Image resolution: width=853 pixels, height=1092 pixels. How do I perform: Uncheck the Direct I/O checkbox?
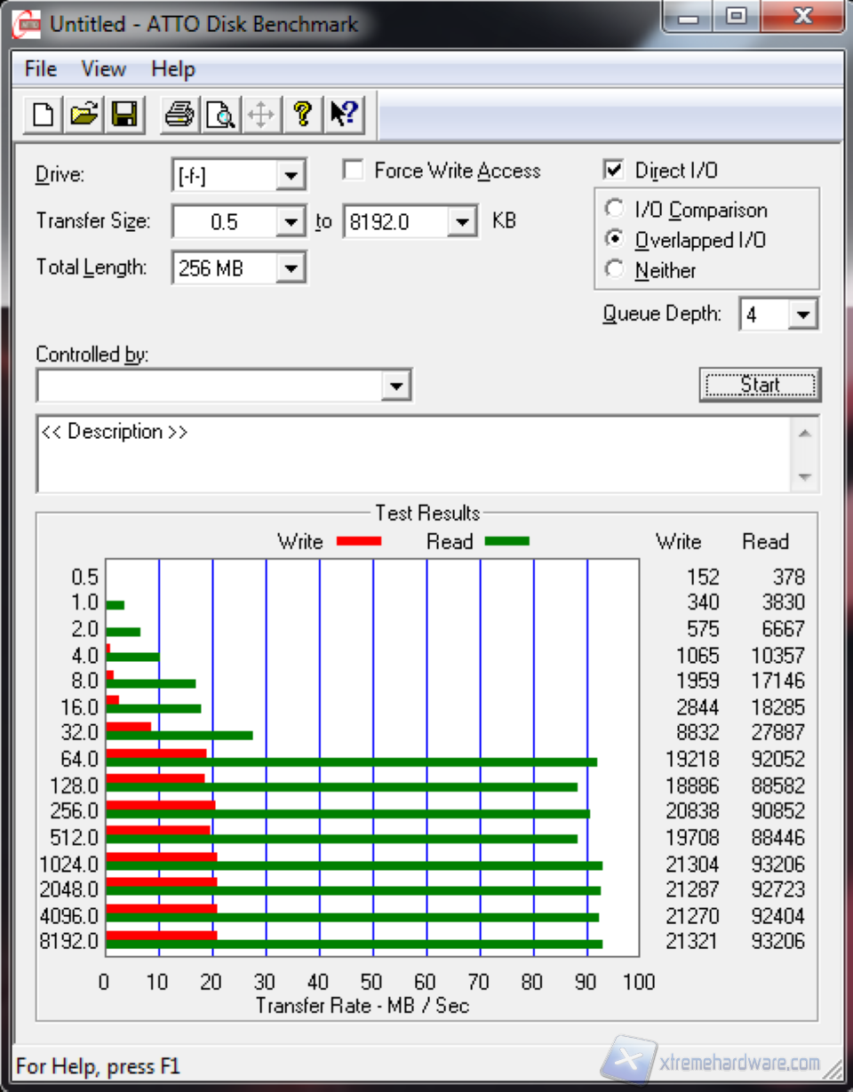613,171
